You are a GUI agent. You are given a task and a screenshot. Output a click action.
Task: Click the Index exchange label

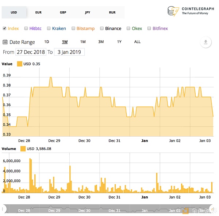pos(13,28)
